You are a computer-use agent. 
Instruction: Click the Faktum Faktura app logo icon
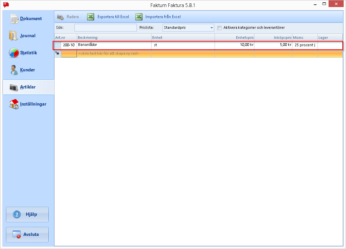click(x=6, y=5)
